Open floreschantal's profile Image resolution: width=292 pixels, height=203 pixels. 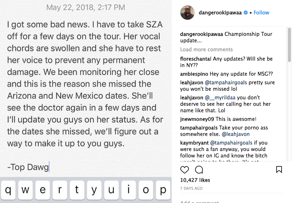(x=196, y=59)
